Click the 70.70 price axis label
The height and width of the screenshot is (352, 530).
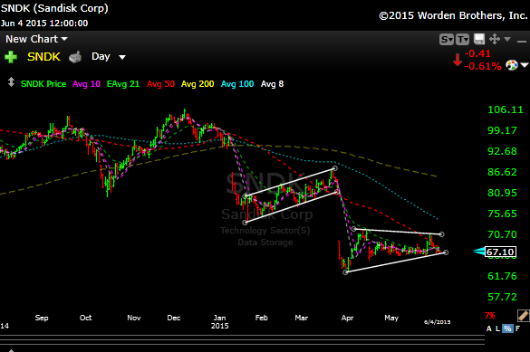point(502,234)
